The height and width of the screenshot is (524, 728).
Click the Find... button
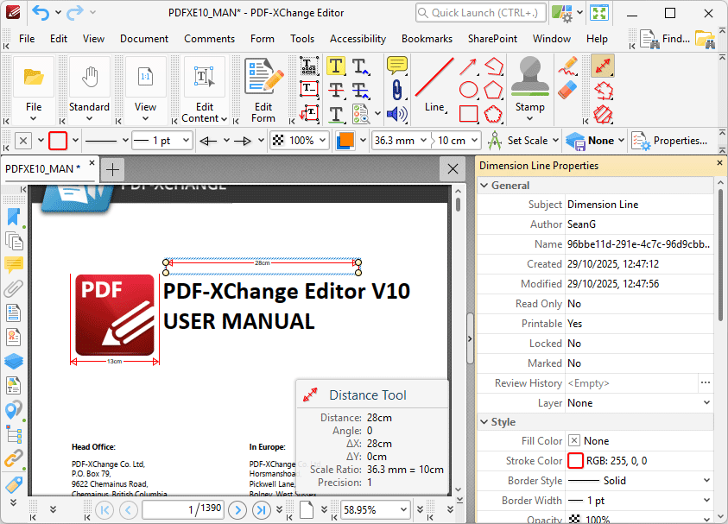(665, 39)
